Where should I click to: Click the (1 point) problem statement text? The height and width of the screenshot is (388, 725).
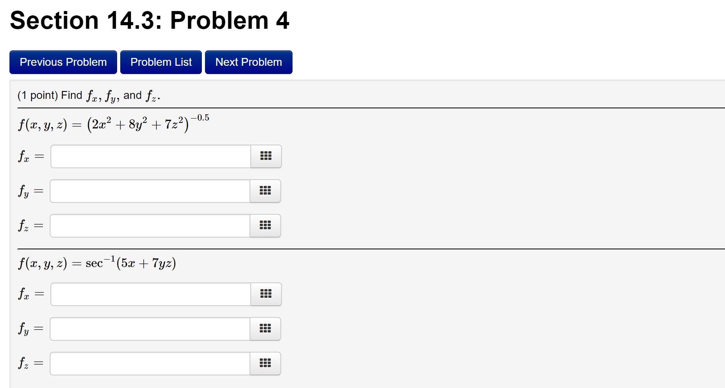[87, 95]
